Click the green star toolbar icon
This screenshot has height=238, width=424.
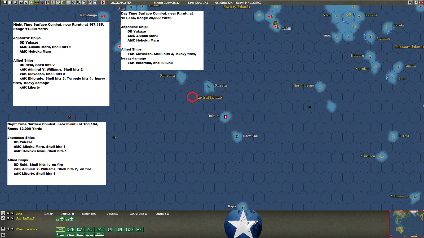(31, 3)
